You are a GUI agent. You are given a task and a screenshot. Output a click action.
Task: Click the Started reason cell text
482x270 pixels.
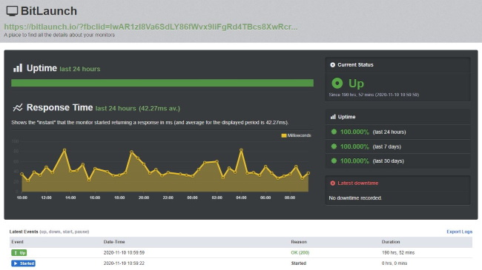(299, 263)
